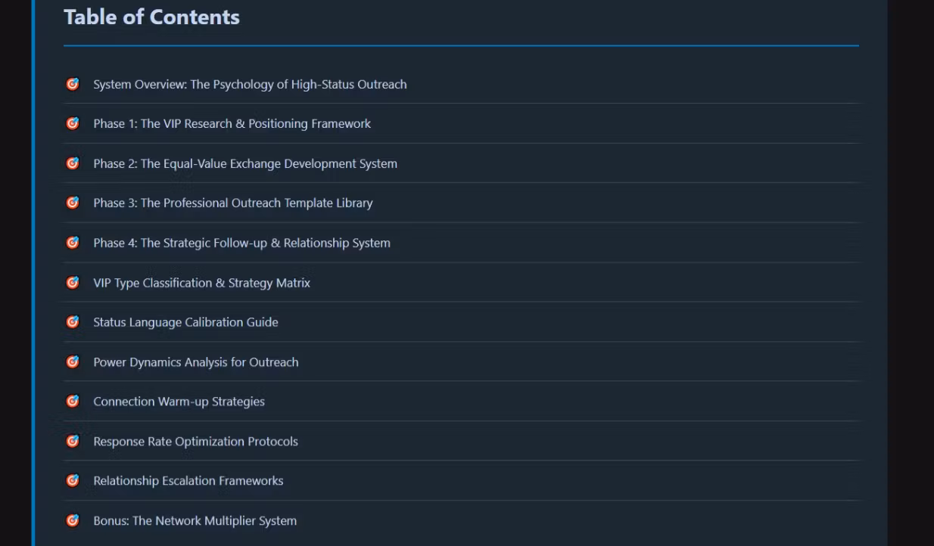Click target icon next to Bonus Network Multiplier

pos(73,520)
